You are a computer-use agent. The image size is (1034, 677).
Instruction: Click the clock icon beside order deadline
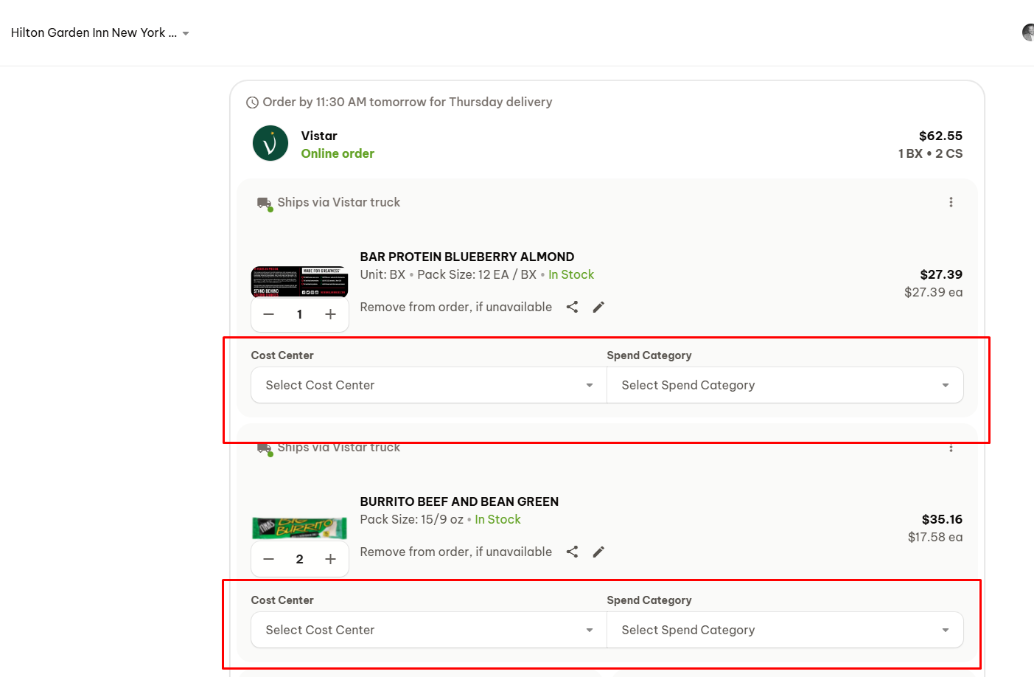click(252, 103)
